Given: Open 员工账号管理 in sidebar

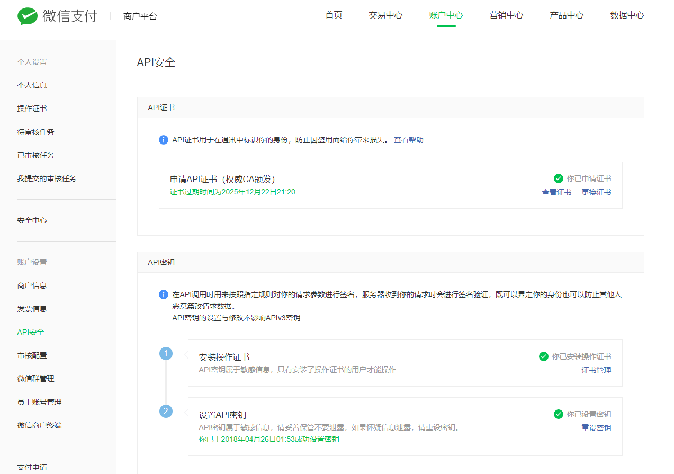Looking at the screenshot, I should pyautogui.click(x=39, y=402).
